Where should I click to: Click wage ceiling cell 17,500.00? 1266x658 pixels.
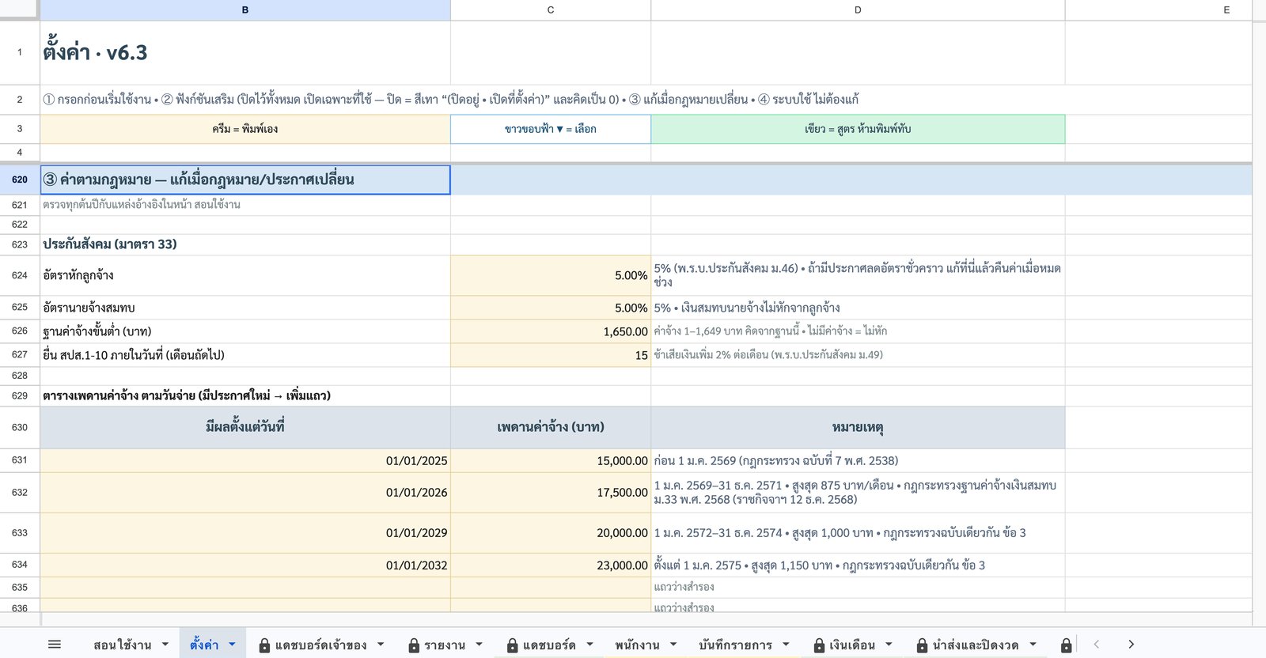(551, 492)
